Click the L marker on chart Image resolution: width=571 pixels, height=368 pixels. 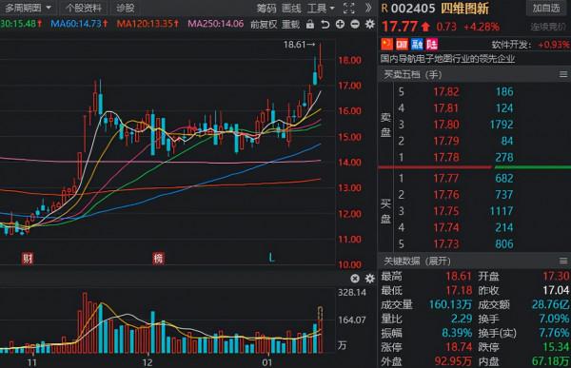tap(271, 258)
